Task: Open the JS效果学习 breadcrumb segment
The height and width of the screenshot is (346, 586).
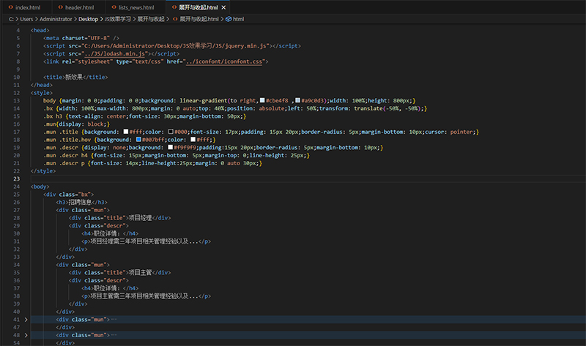Action: pos(118,19)
